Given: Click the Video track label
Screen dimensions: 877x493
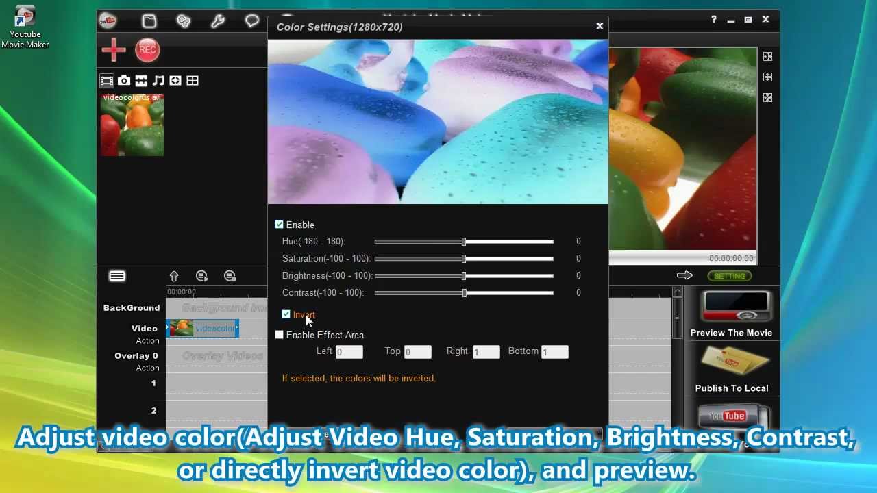Looking at the screenshot, I should coord(145,329).
